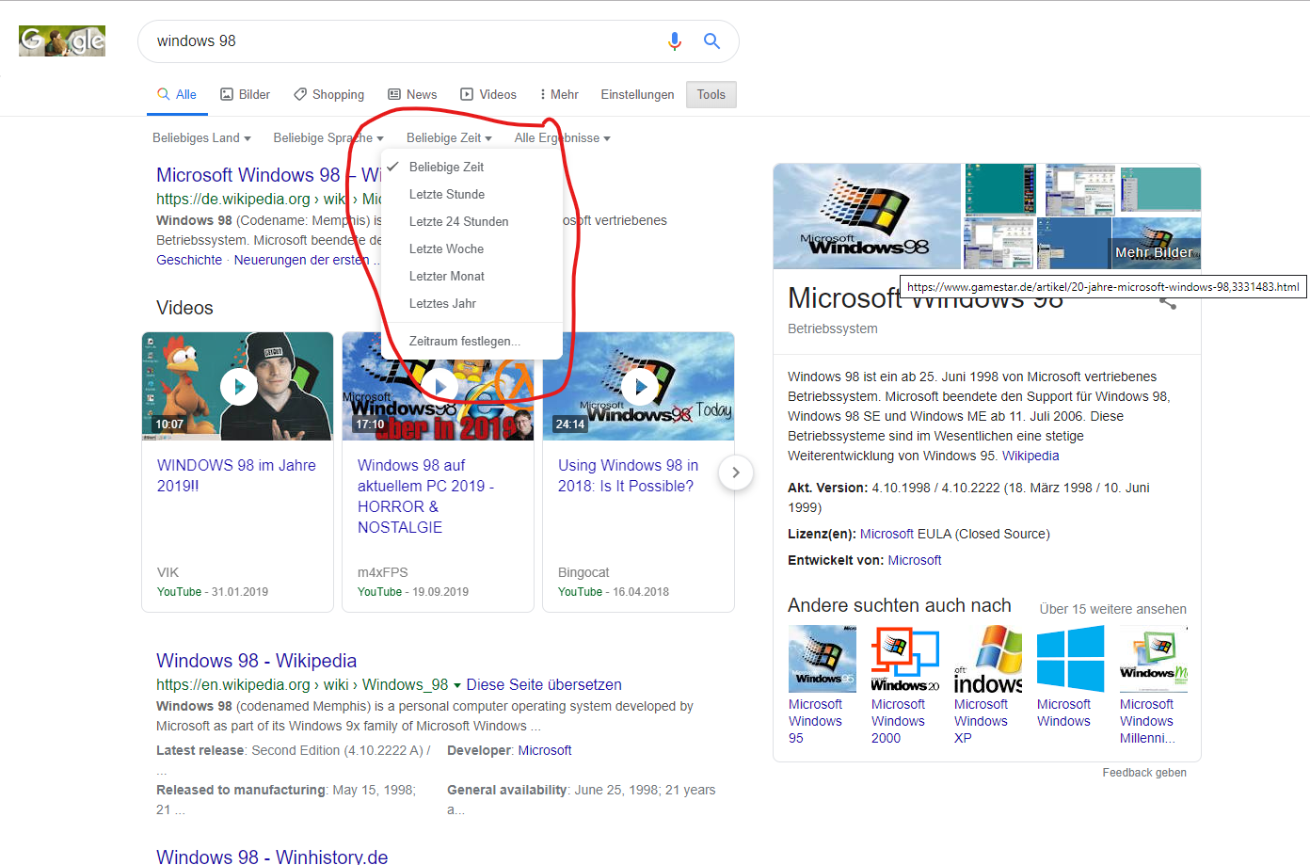Open the Windows Millennium thumbnail
This screenshot has height=865, width=1310.
(x=1153, y=659)
